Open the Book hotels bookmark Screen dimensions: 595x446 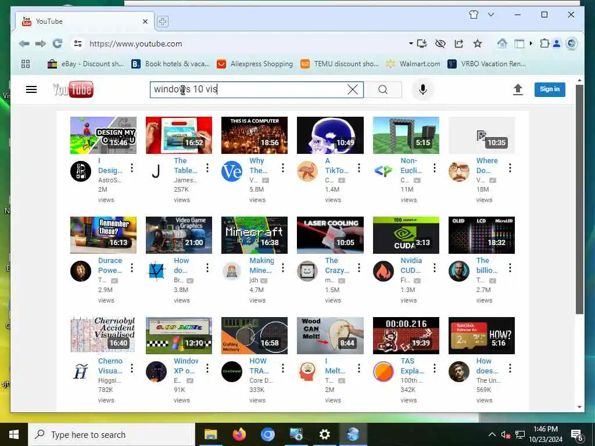(170, 64)
